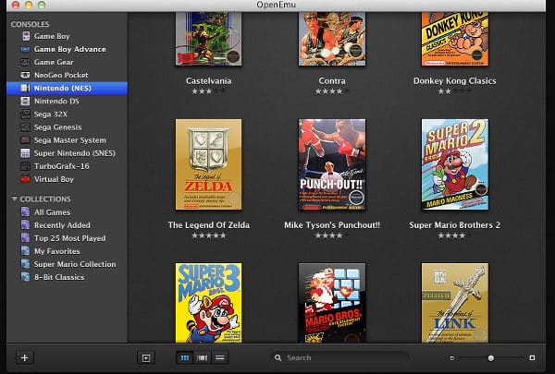Switch to cover flow view mode

click(x=202, y=358)
